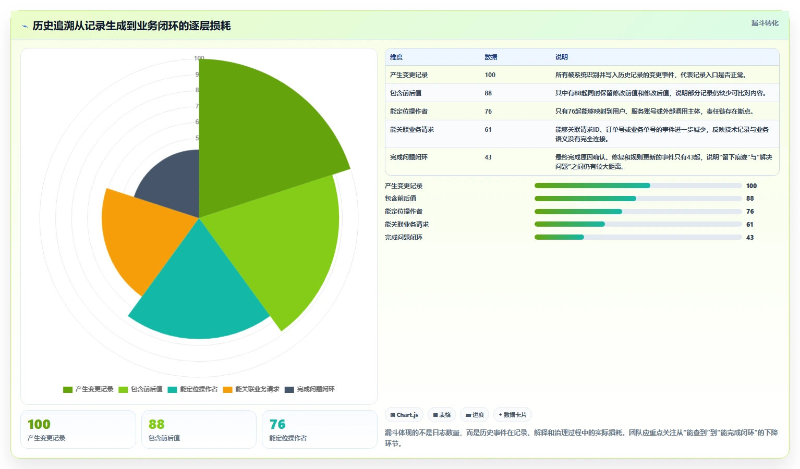Click description beginning 只有76起
The width and height of the screenshot is (800, 469).
click(x=656, y=112)
